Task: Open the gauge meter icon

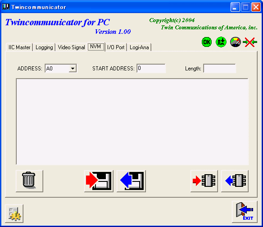Action: (236, 42)
